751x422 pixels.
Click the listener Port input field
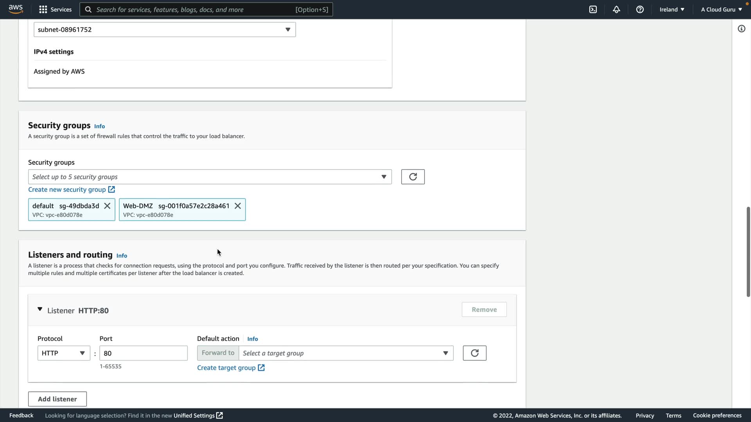[143, 353]
